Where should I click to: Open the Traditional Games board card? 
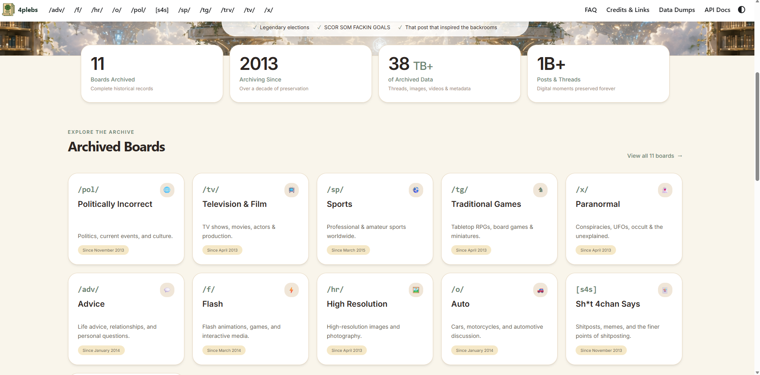[x=499, y=219]
